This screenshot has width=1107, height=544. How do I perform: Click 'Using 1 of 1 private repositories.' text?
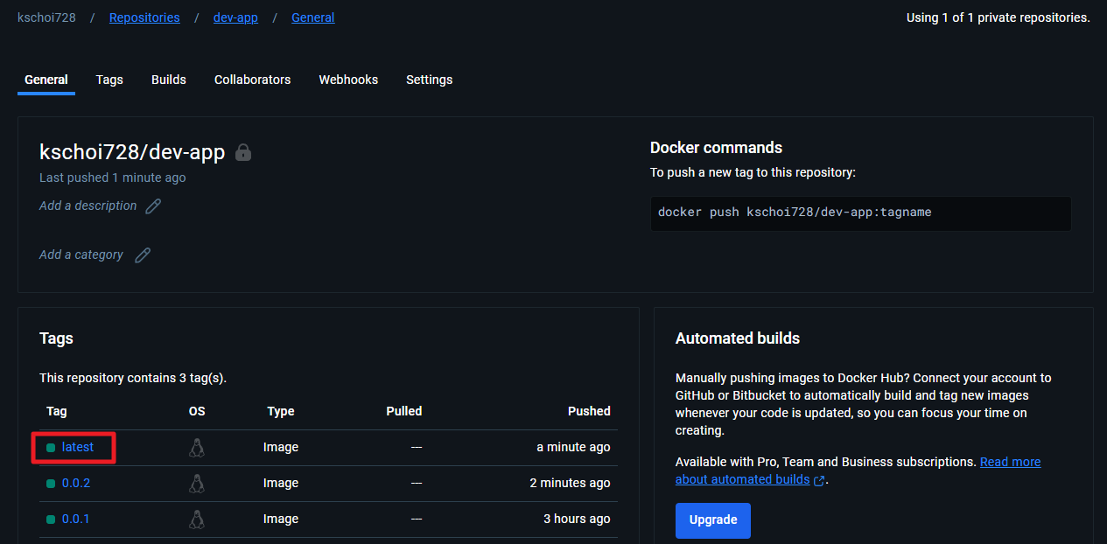click(x=998, y=17)
